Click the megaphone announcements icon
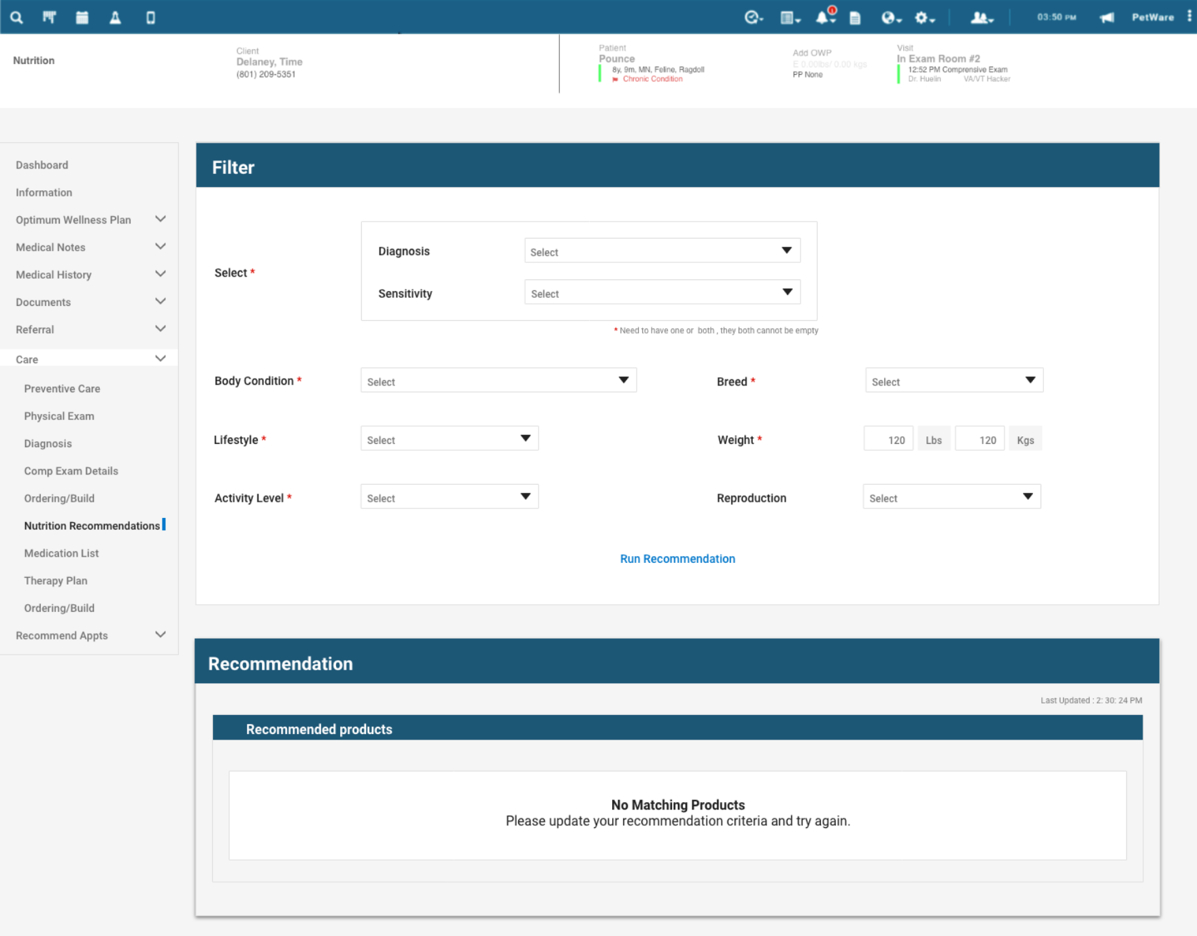 pyautogui.click(x=1107, y=18)
